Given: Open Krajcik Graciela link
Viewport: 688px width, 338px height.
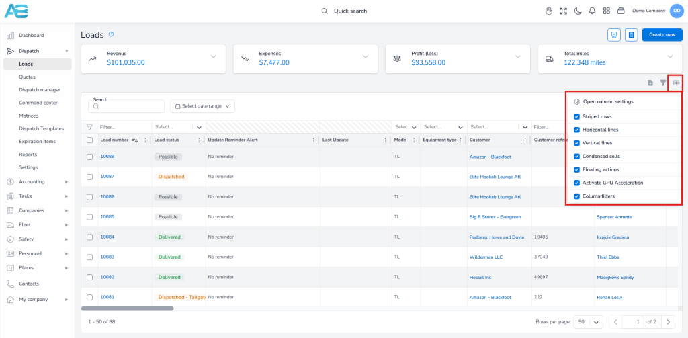Looking at the screenshot, I should coord(613,237).
